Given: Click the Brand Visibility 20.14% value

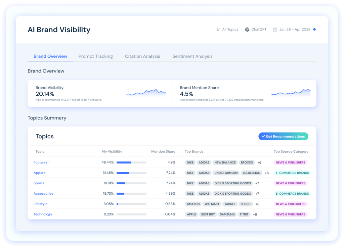Looking at the screenshot, I should (45, 94).
